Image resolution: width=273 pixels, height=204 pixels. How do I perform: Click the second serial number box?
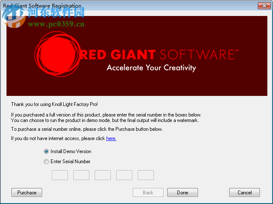81,175
